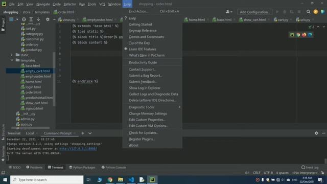Click the orange IDE update icon
Viewport: 327px width, 184px height.
click(x=316, y=12)
